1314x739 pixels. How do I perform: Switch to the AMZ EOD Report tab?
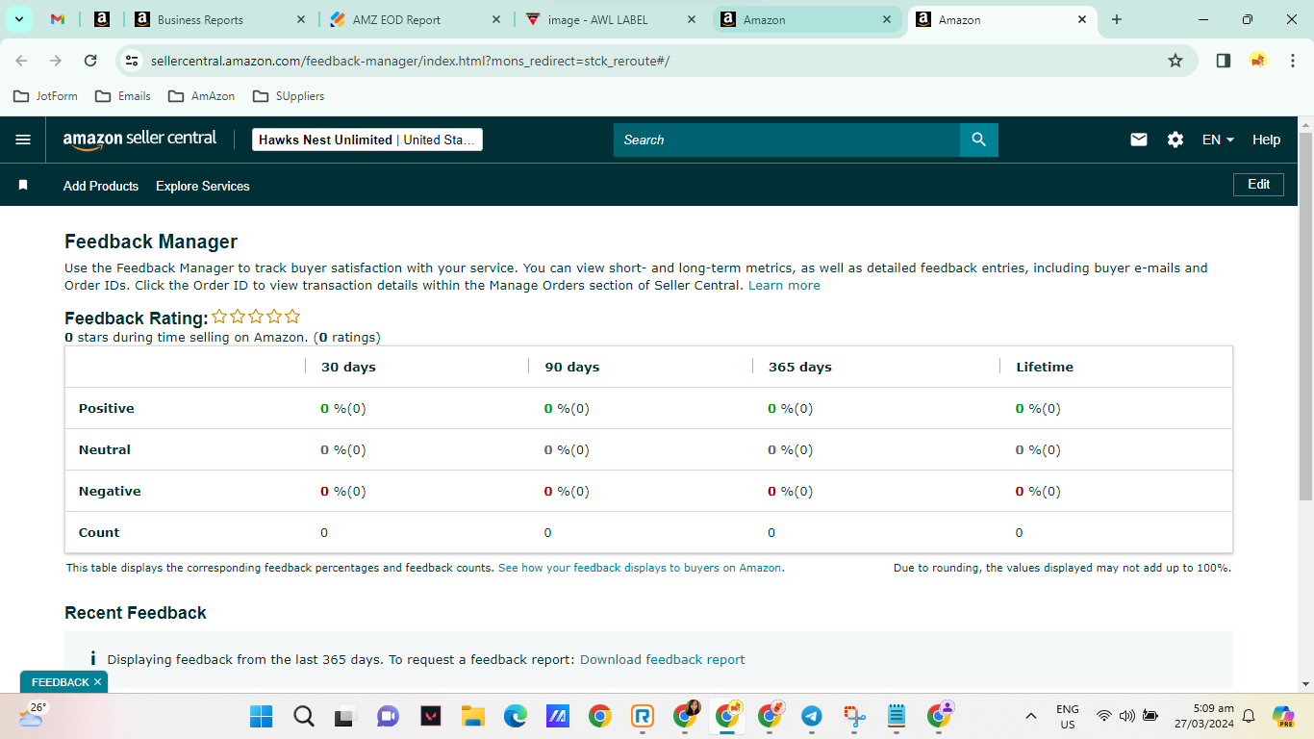[414, 19]
